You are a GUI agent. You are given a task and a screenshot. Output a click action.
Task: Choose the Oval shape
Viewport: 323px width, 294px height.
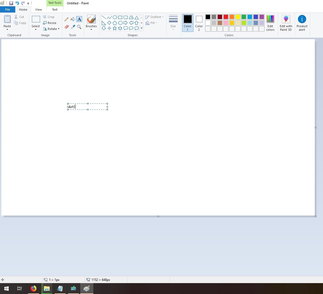[x=115, y=17]
